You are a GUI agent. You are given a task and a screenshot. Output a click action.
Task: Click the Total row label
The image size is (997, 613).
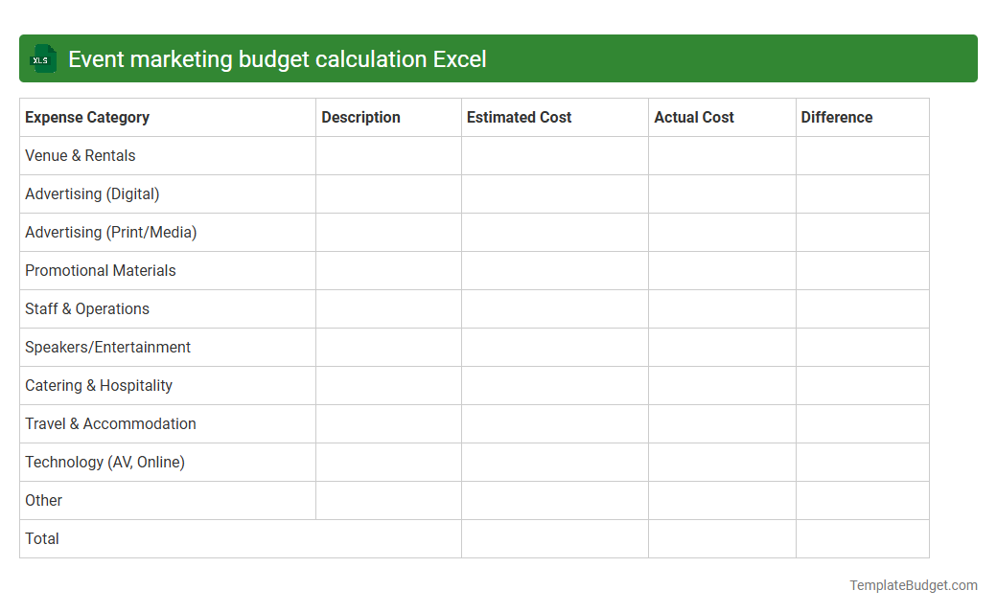[42, 538]
